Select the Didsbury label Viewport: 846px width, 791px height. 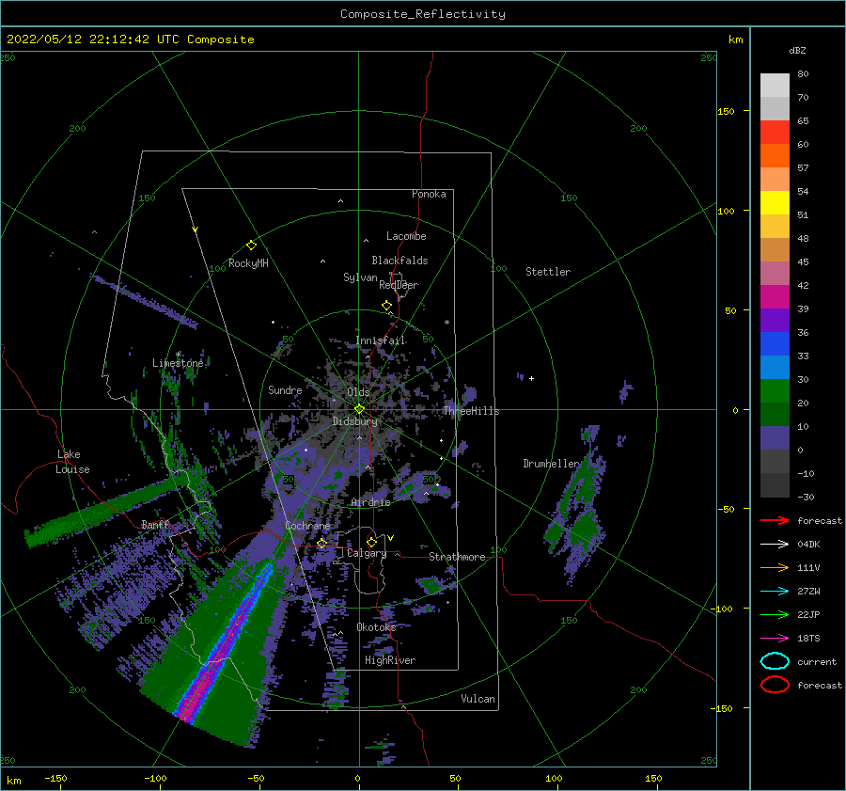pos(355,421)
